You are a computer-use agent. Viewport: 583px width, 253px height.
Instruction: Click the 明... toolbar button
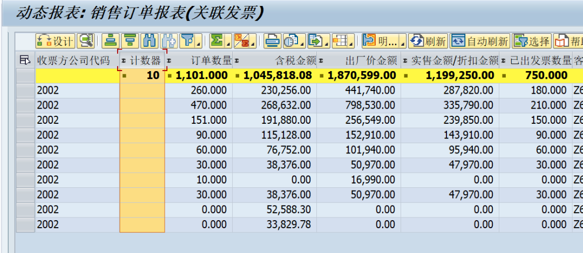[x=380, y=41]
